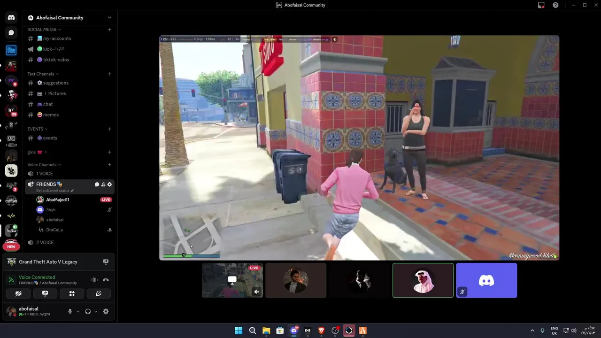601x338 pixels.
Task: Open the code brackets server icon
Action: click(11, 215)
